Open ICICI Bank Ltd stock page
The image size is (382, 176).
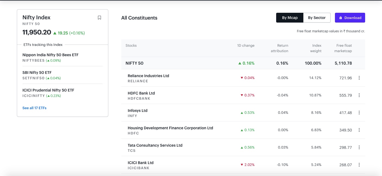141,163
